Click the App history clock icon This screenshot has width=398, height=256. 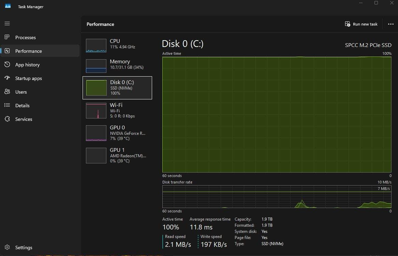click(x=7, y=64)
